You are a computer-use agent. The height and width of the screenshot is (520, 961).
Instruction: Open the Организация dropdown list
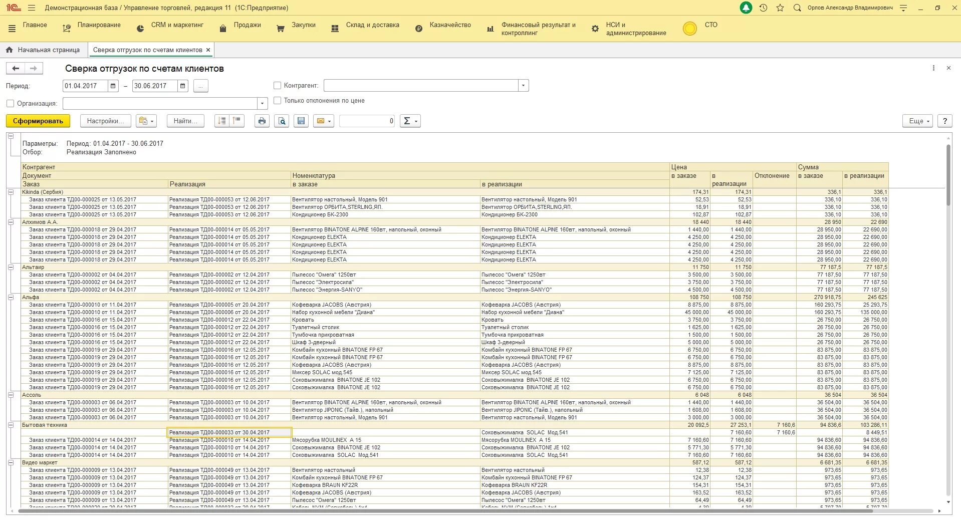[262, 103]
